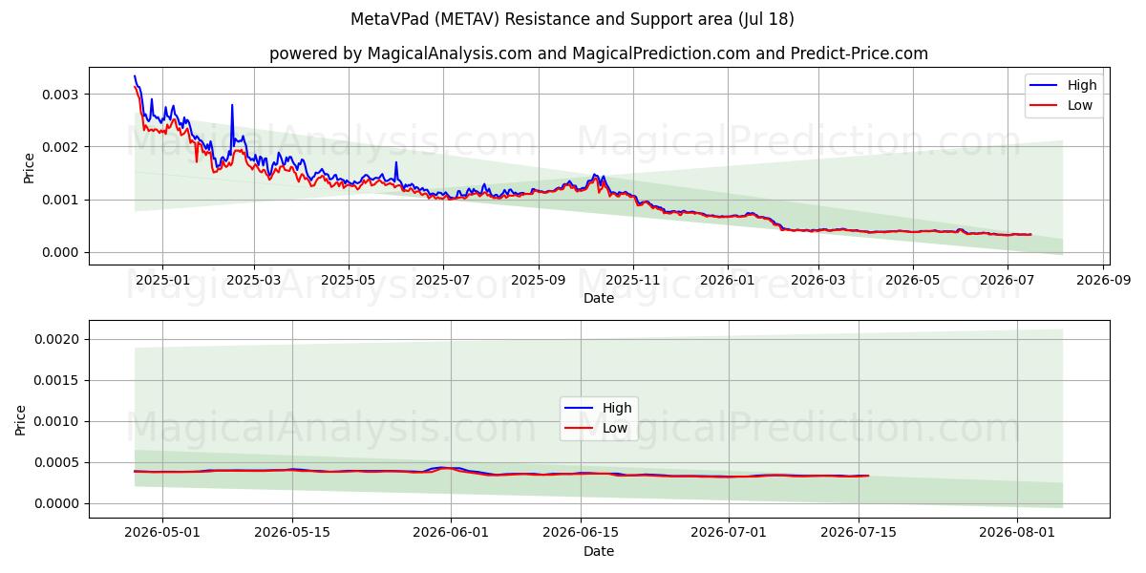Viewport: 1146px width, 573px height.
Task: Click the bottom chart x-axis label '2026-07-15'
Action: click(859, 534)
